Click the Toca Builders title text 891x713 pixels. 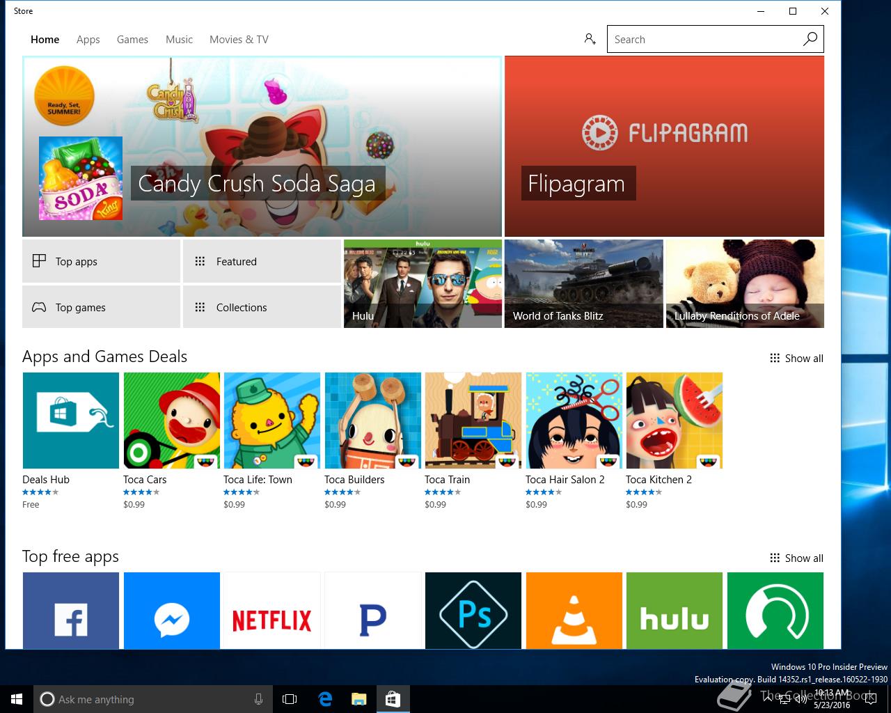(354, 479)
